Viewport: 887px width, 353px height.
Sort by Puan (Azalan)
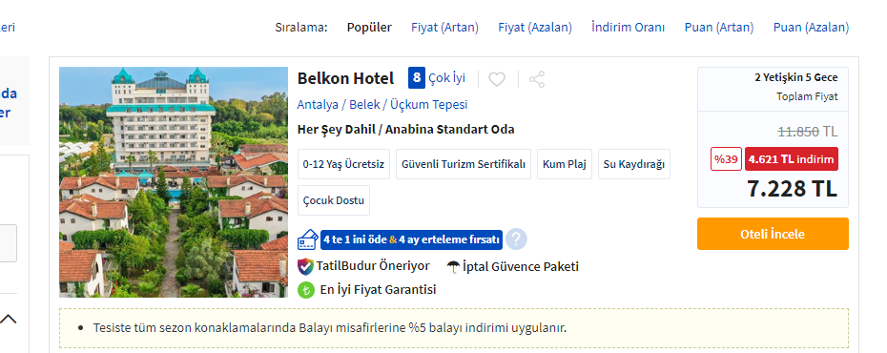[x=812, y=27]
